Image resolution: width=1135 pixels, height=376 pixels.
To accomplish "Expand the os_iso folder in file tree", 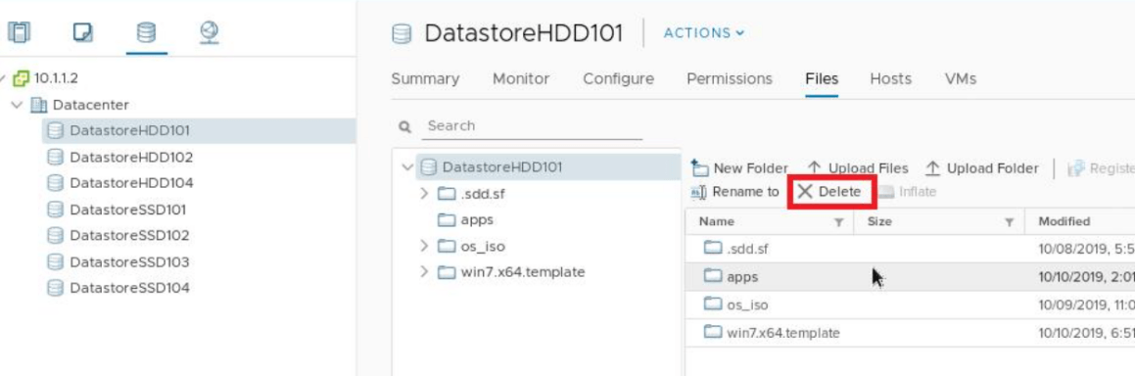I will pyautogui.click(x=425, y=246).
